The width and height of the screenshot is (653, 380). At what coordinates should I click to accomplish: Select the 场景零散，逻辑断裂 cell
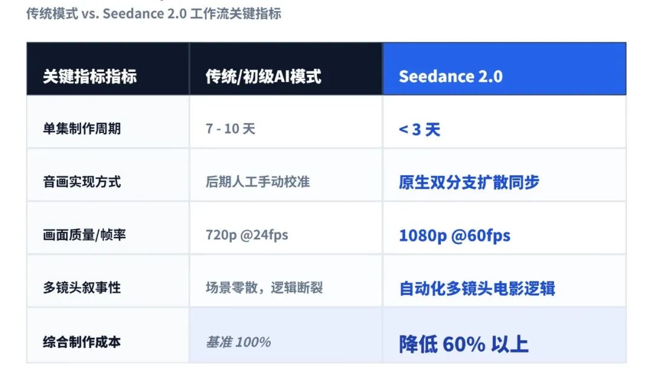pyautogui.click(x=264, y=288)
